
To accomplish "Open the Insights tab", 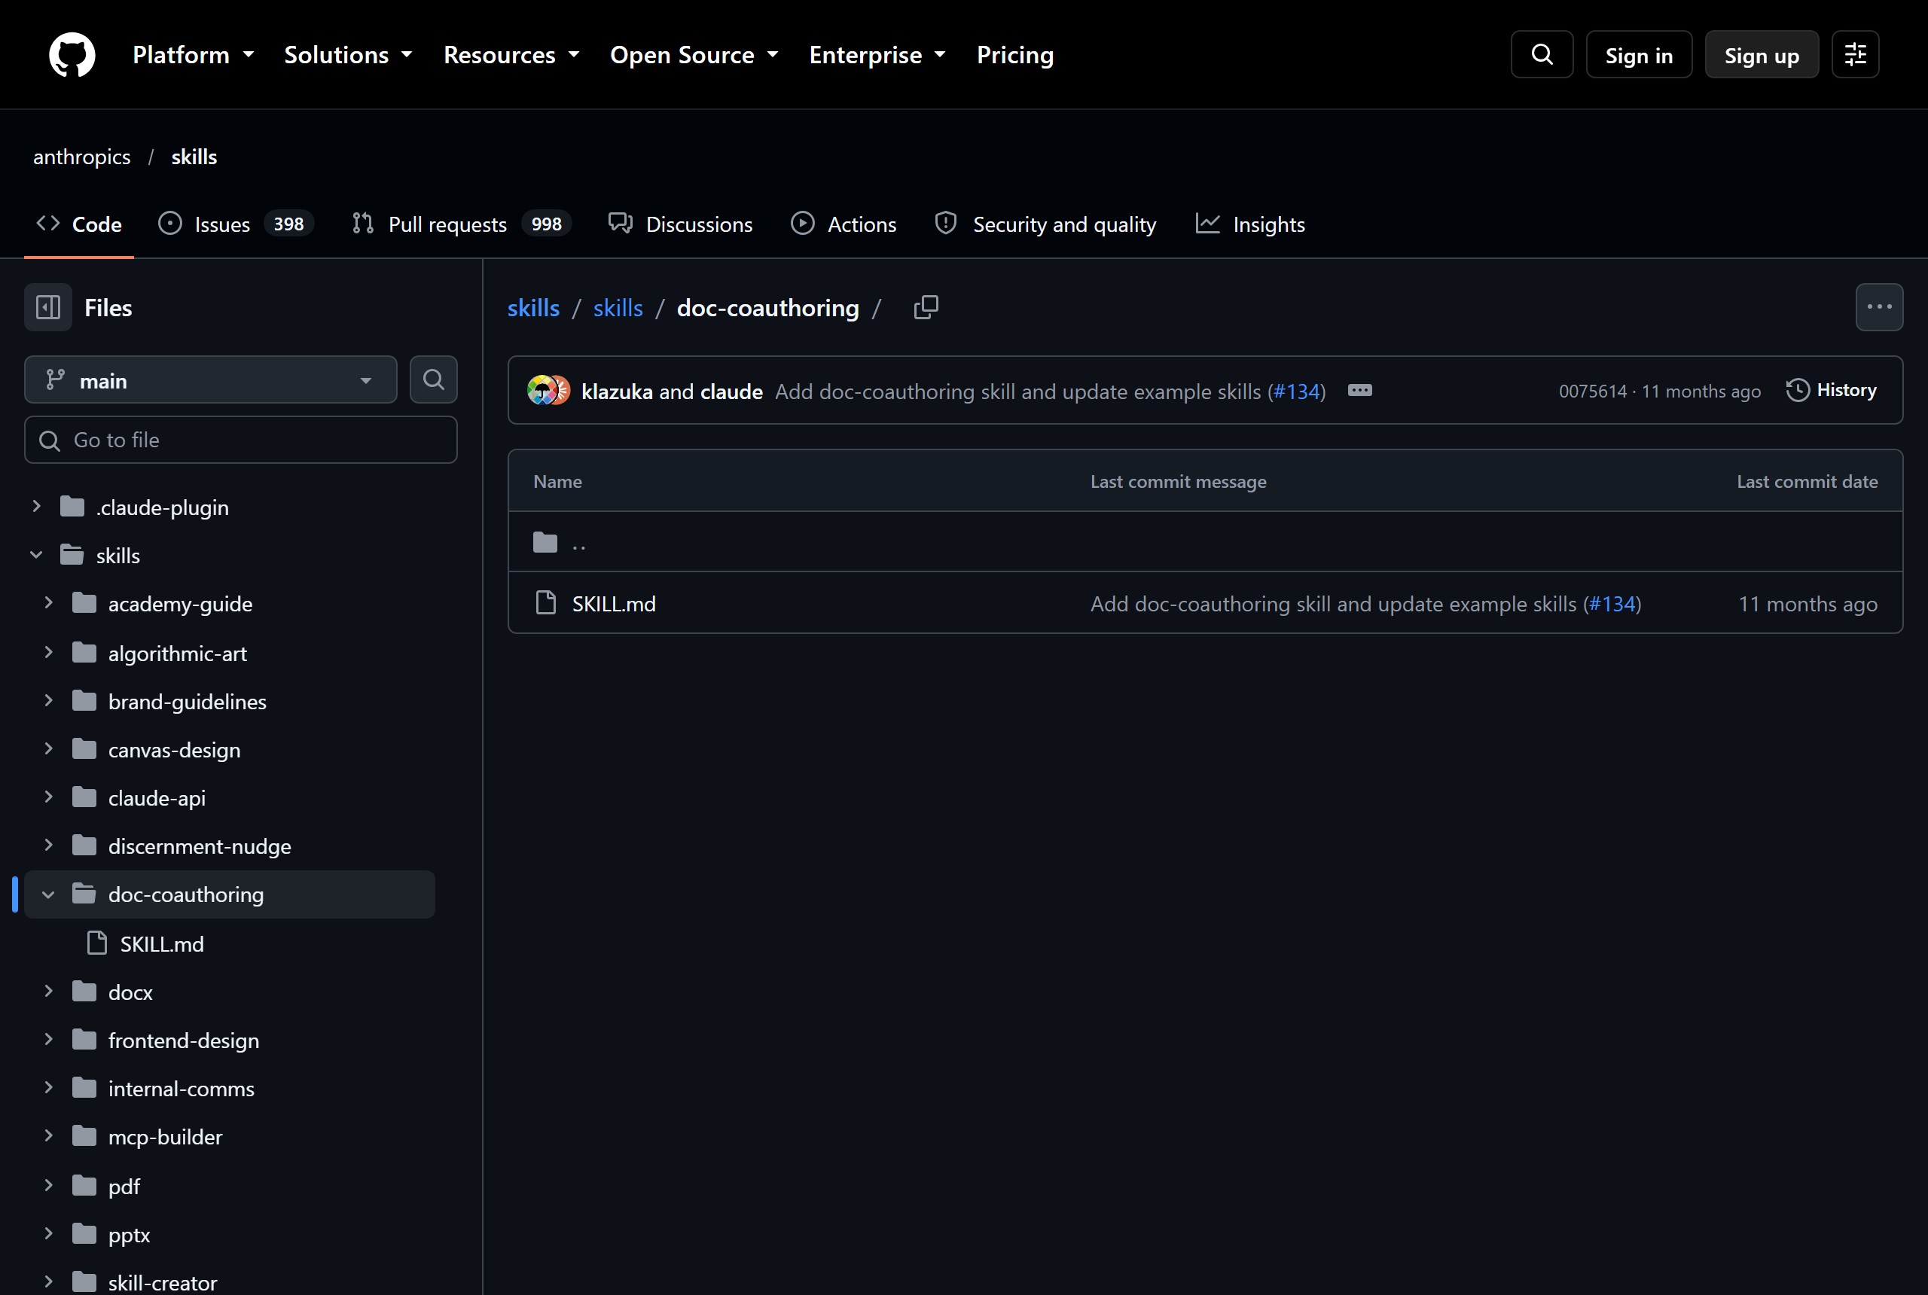I will 1251,224.
